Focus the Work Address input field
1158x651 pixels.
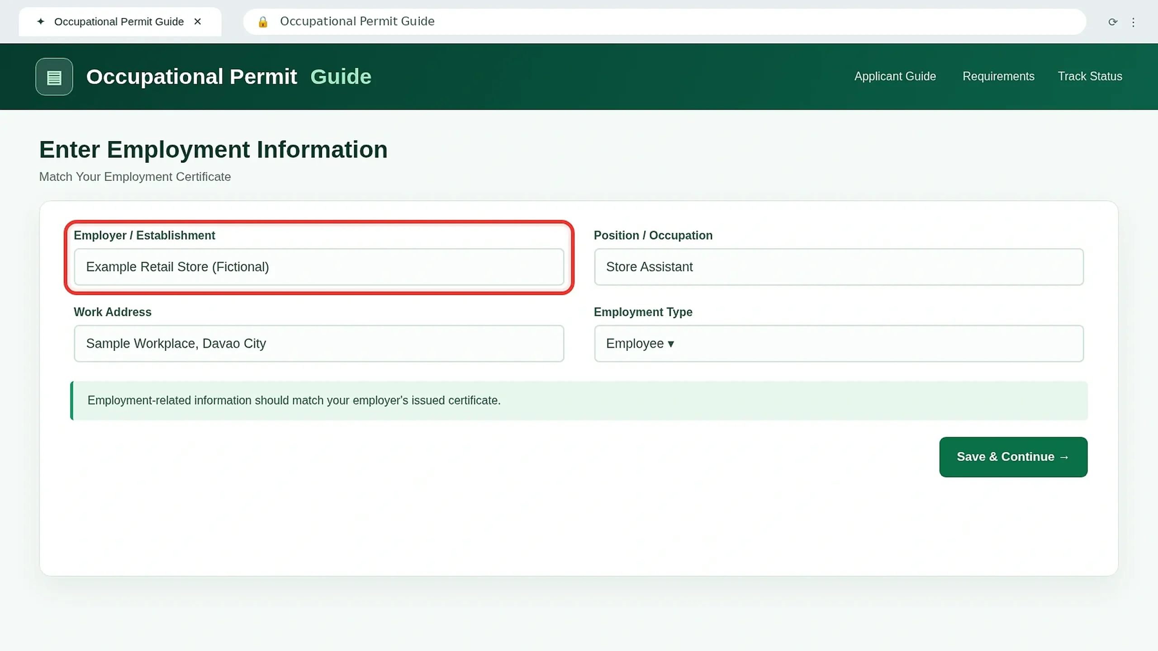pyautogui.click(x=319, y=344)
